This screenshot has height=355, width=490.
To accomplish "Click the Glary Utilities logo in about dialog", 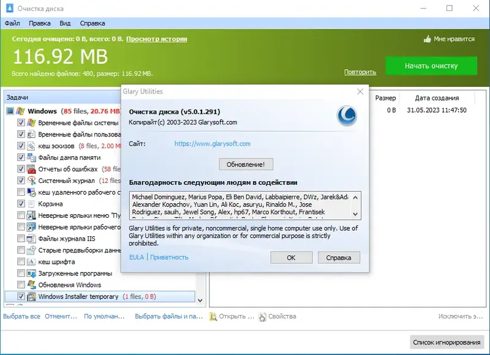I will coord(347,116).
